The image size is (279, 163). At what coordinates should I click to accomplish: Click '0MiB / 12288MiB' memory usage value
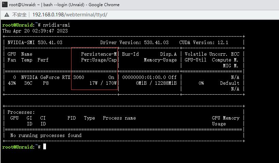pos(156,83)
